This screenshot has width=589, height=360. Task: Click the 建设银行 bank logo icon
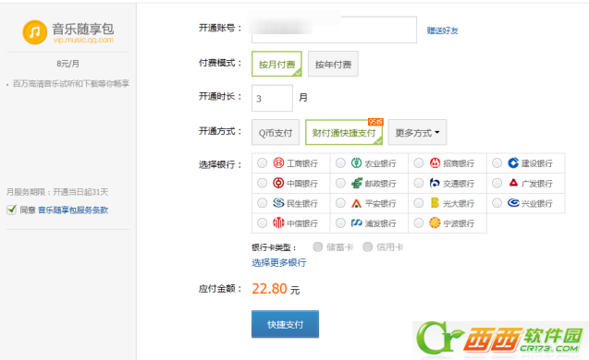click(x=513, y=162)
